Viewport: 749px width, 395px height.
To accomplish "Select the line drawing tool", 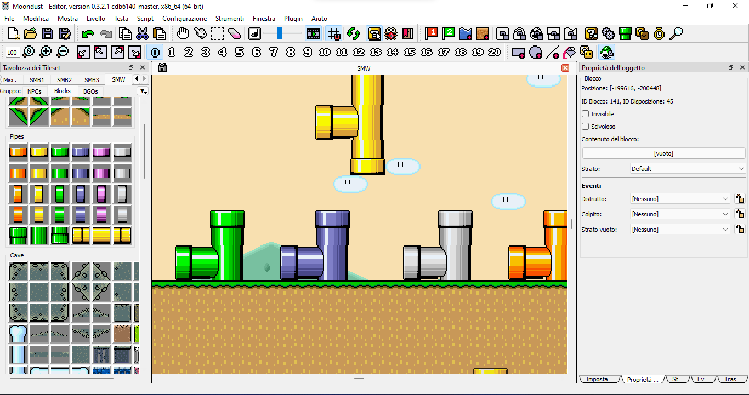I will [x=552, y=52].
